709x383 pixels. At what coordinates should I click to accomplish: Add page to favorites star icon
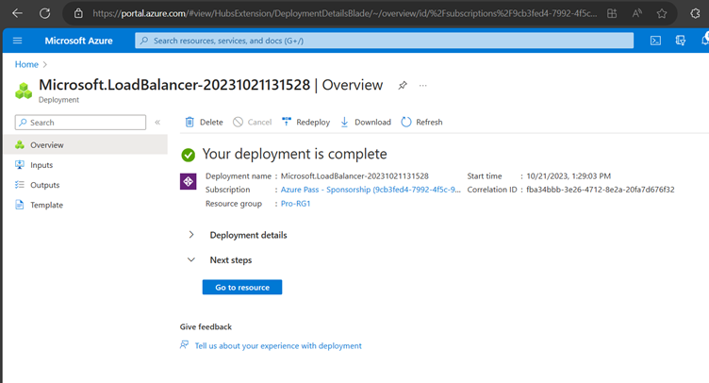click(662, 13)
